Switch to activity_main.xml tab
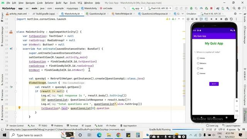This screenshot has height=139, width=247. click(16, 14)
